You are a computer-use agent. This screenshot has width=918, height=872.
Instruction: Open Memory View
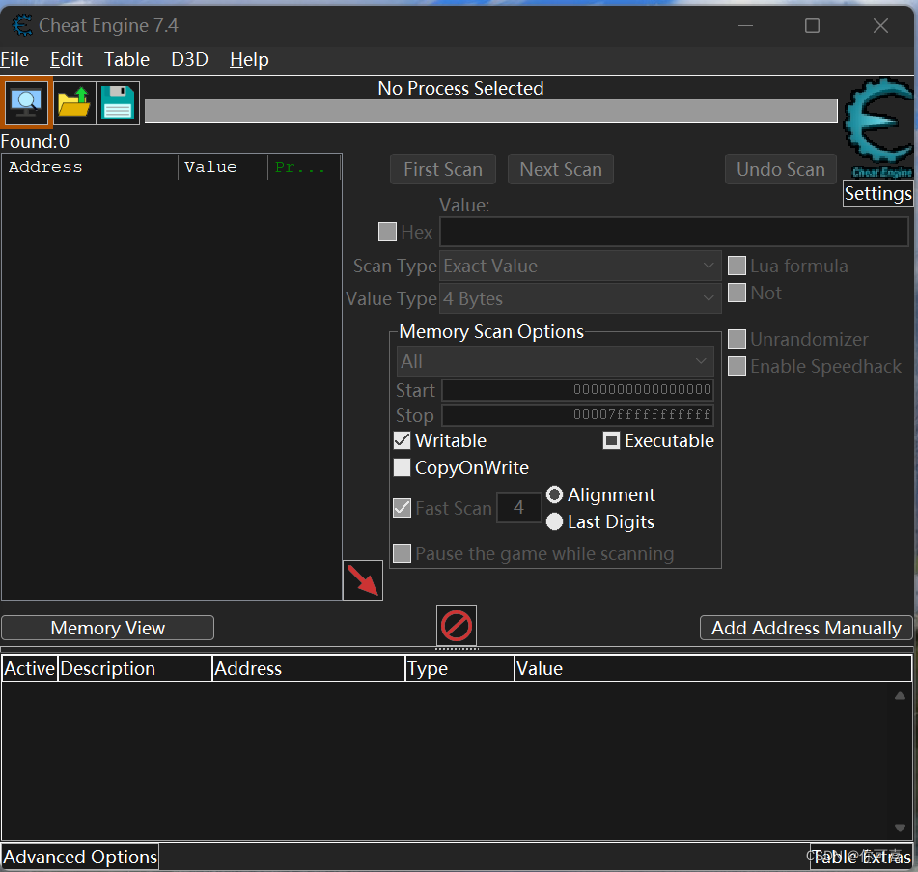click(x=108, y=628)
